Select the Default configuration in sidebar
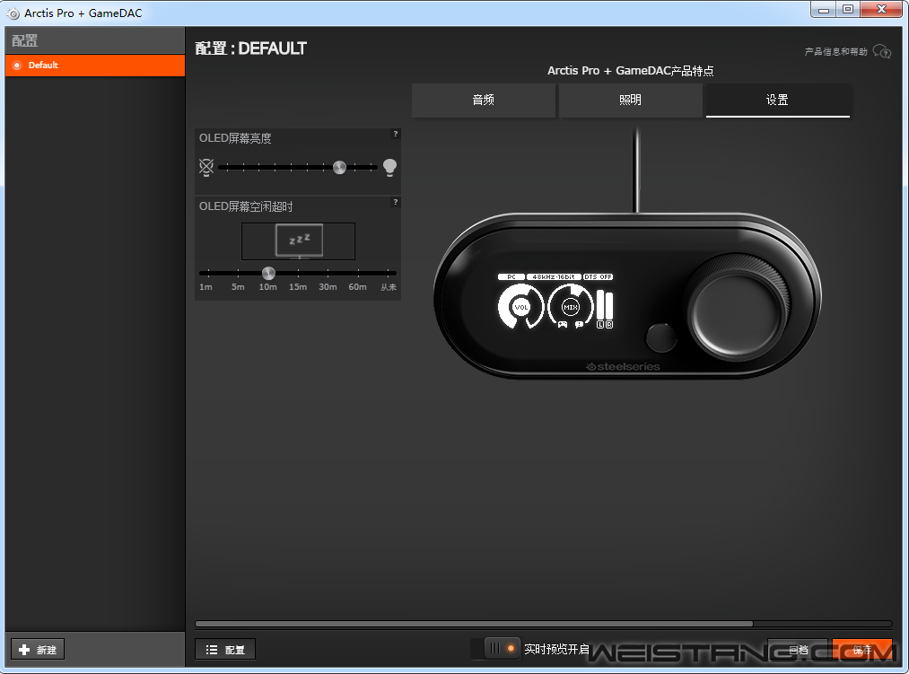The height and width of the screenshot is (674, 909). pos(95,66)
